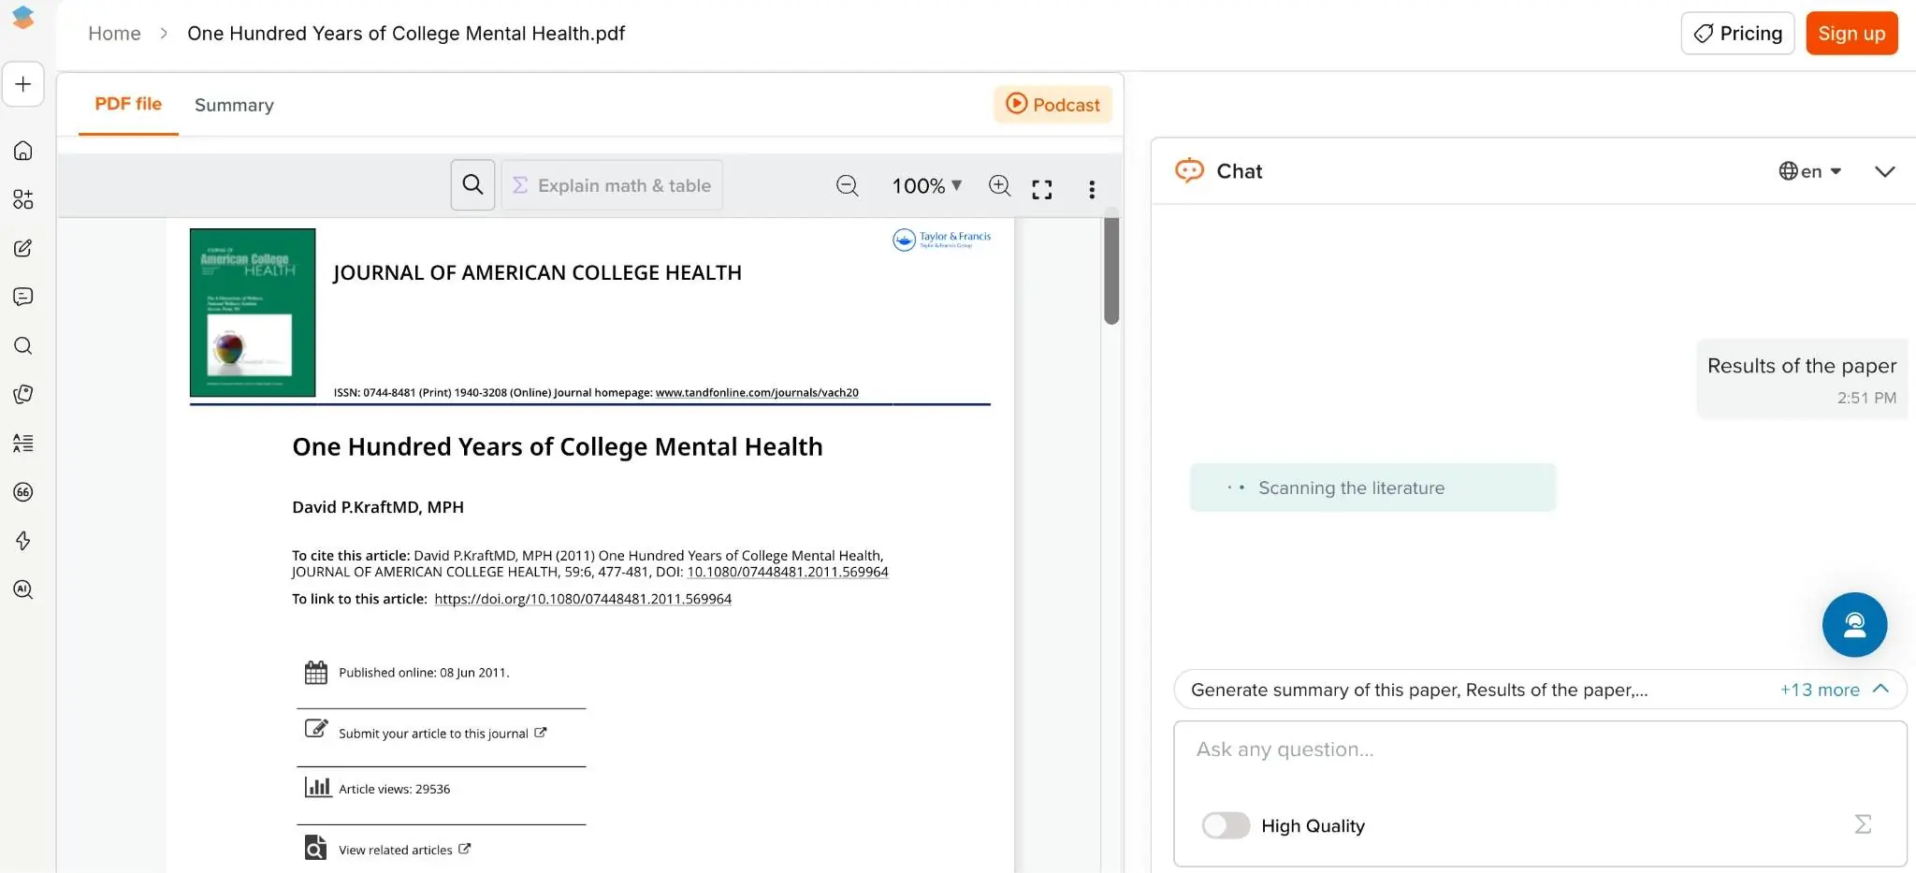This screenshot has width=1916, height=873.
Task: Click the search magnifier in PDF toolbar
Action: (472, 185)
